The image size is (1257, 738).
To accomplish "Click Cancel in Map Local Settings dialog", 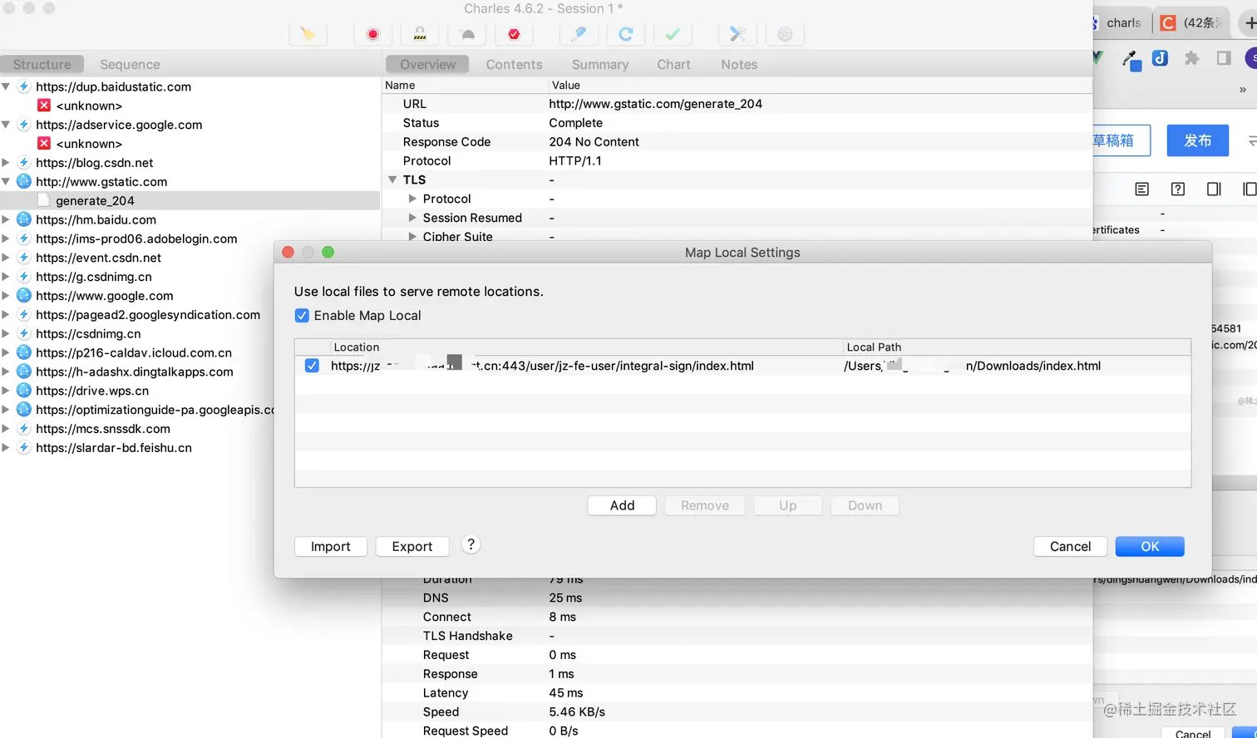I will coord(1070,546).
